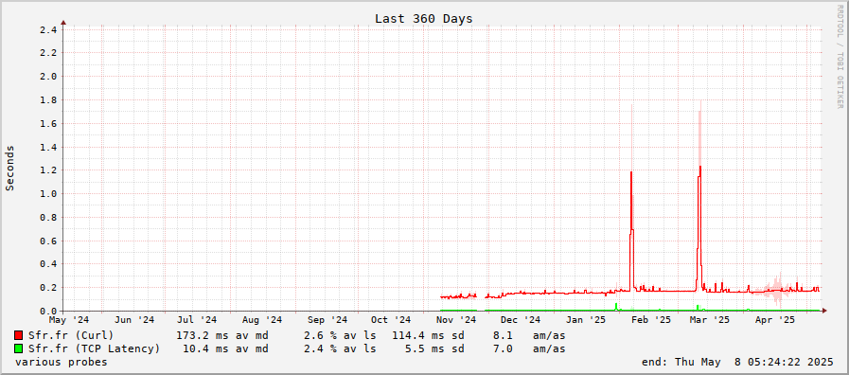
Task: Click the late January latency spike peak
Action: pos(631,173)
